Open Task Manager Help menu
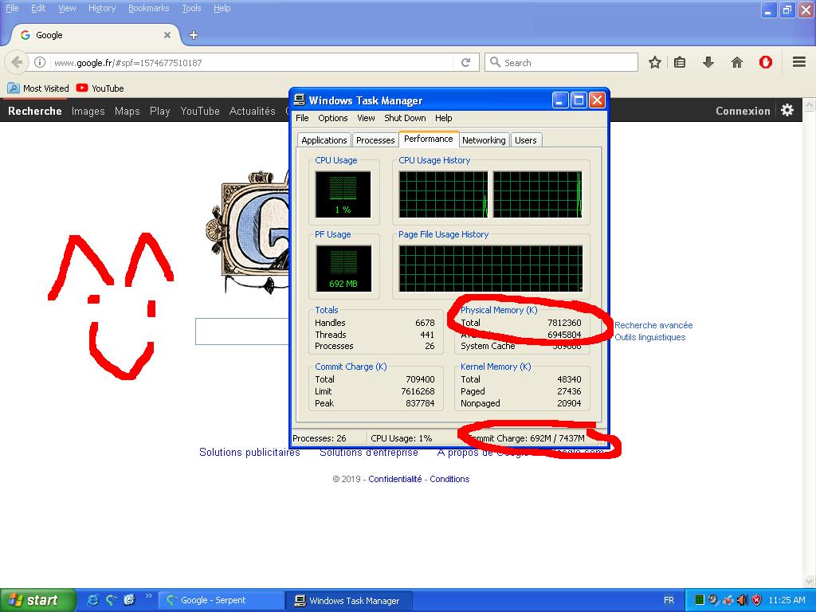 443,118
